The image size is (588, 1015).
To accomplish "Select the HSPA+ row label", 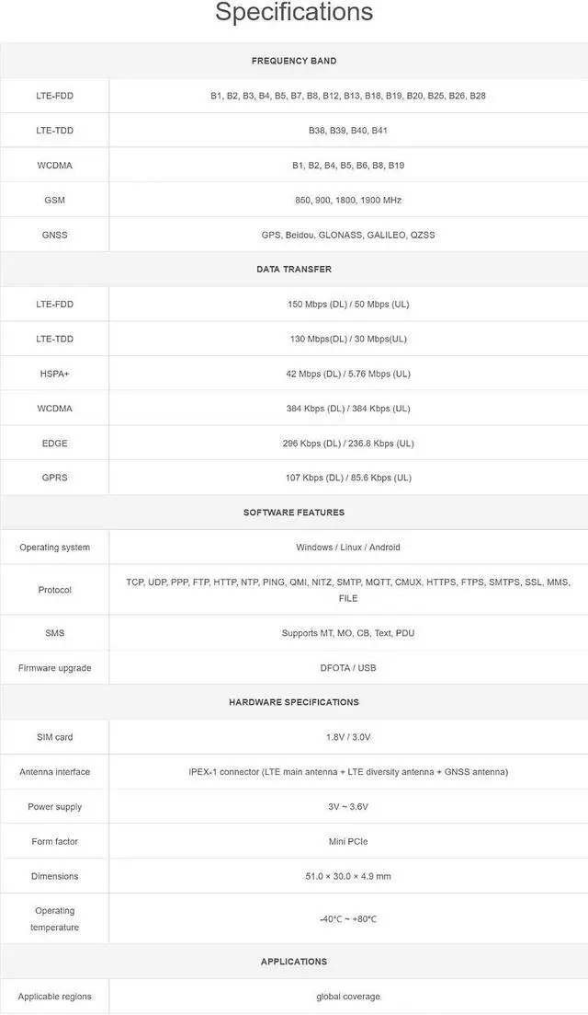I will [x=55, y=375].
